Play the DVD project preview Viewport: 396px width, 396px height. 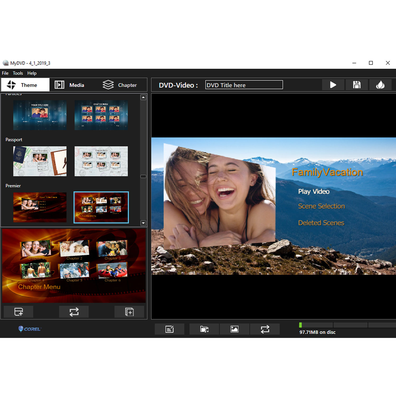click(333, 85)
